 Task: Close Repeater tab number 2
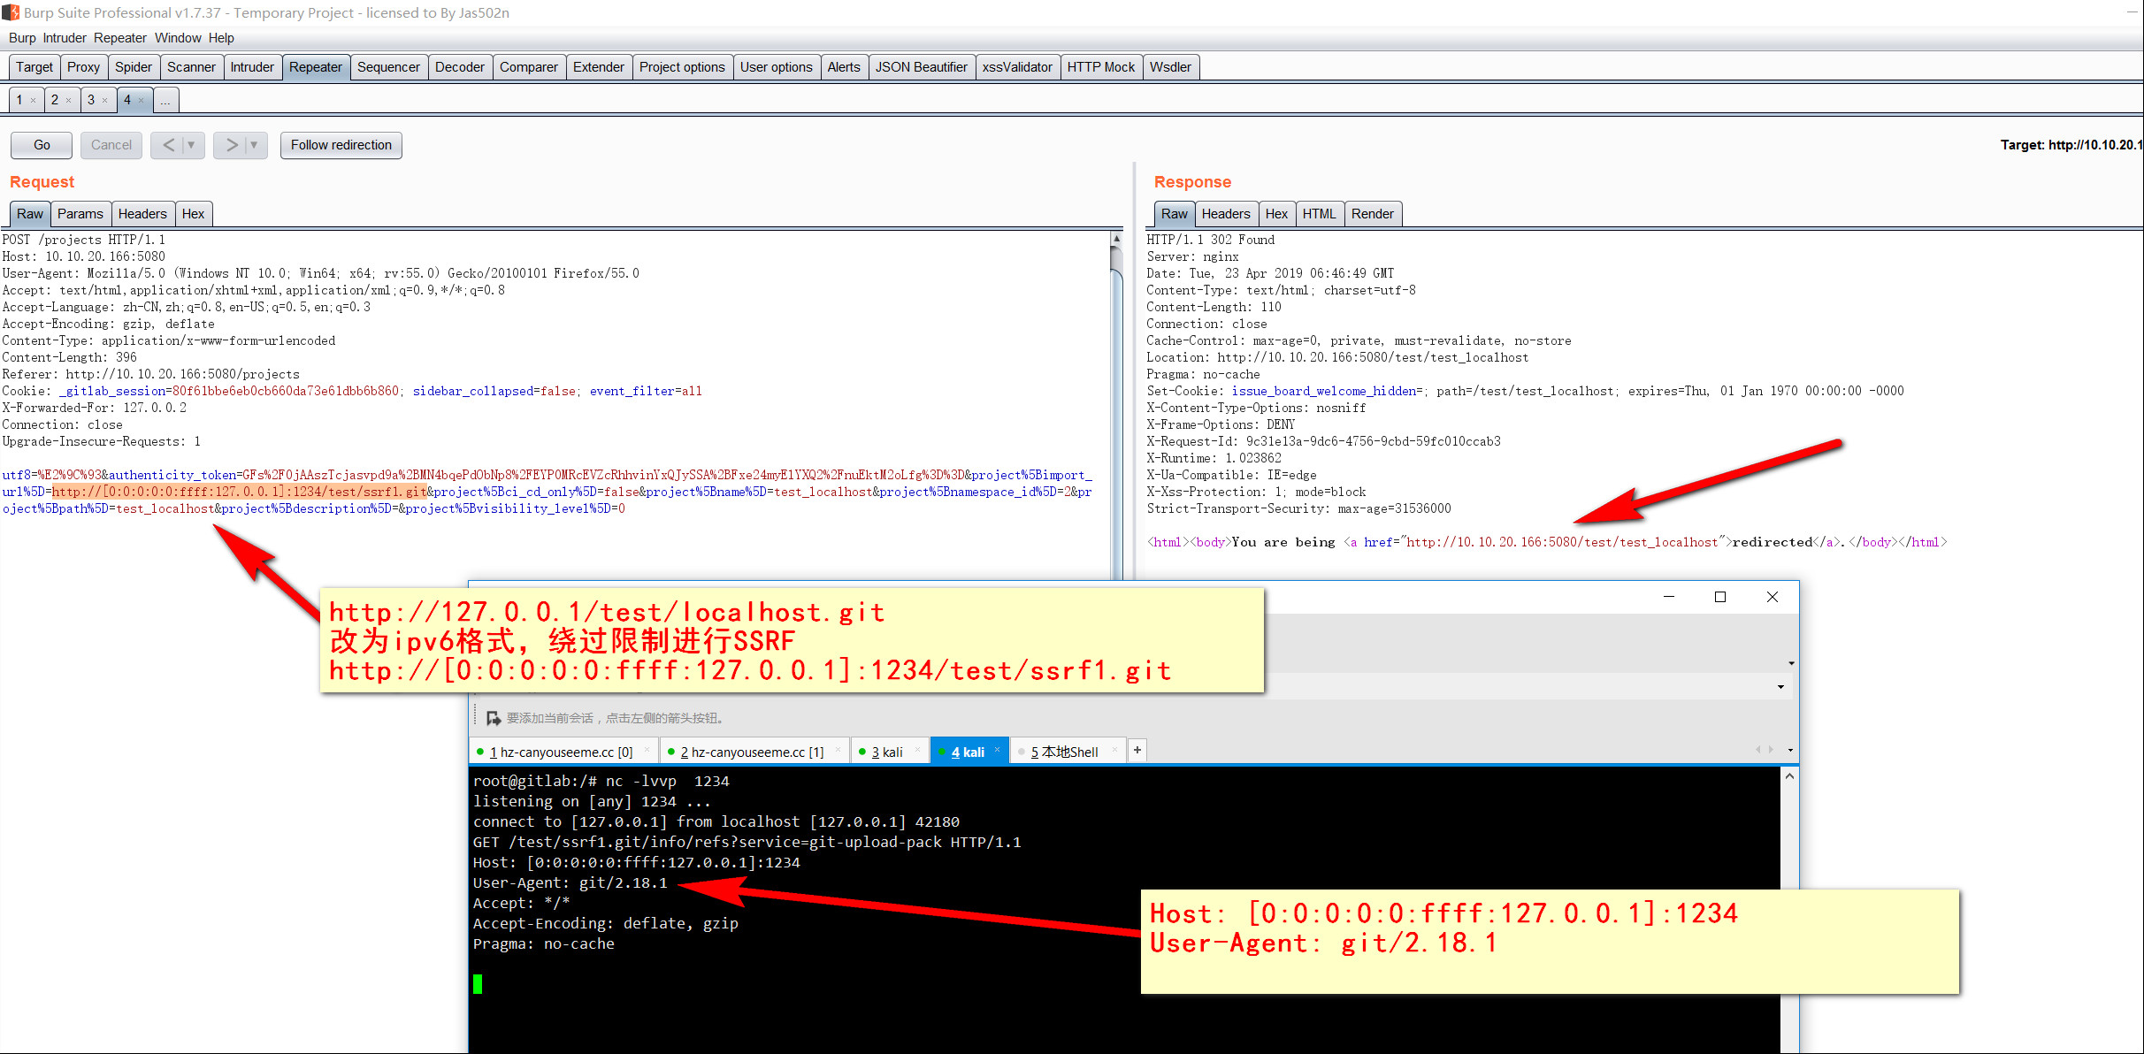click(x=69, y=100)
